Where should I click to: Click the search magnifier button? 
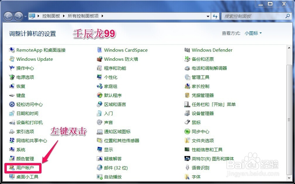288,16
